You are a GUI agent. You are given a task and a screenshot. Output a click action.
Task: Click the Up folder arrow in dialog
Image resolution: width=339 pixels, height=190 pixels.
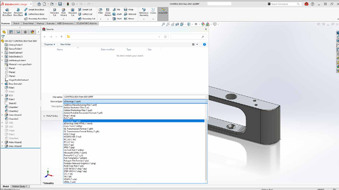pyautogui.click(x=61, y=37)
